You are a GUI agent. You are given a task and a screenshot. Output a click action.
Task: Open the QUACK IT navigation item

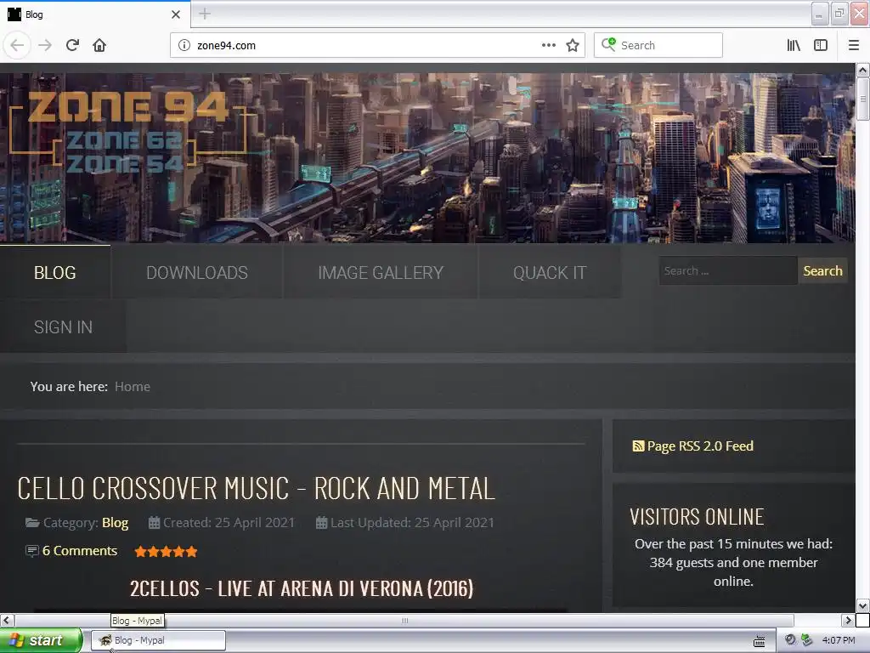(550, 273)
